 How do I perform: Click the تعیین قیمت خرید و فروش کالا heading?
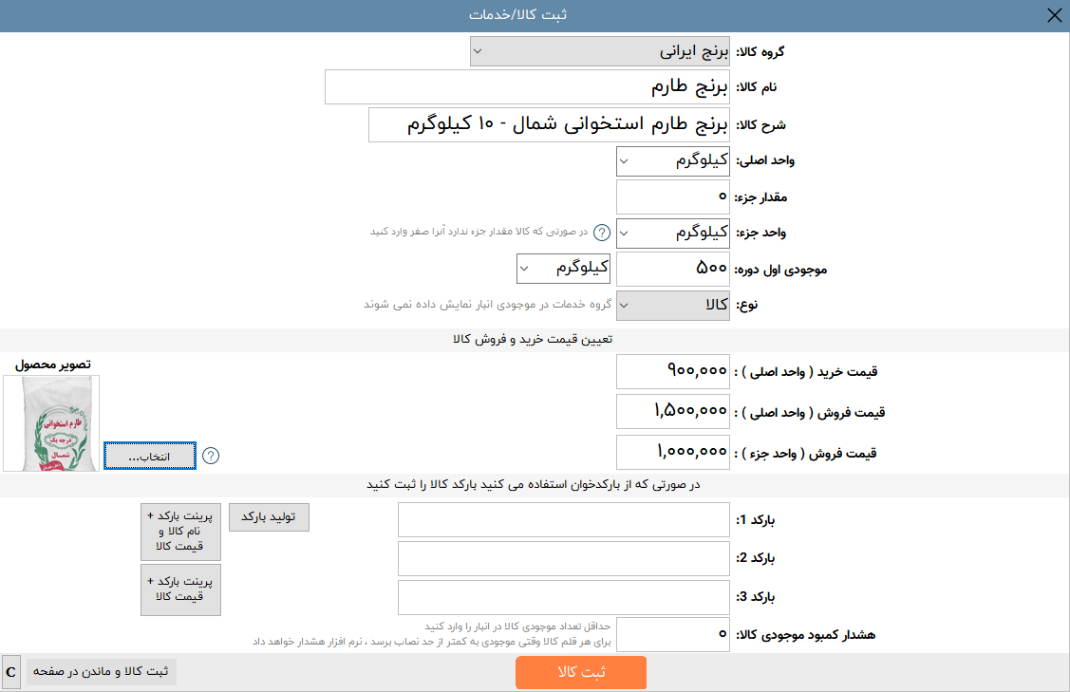[533, 339]
